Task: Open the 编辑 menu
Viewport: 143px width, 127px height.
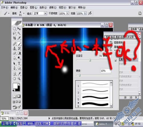Action: (x=14, y=7)
